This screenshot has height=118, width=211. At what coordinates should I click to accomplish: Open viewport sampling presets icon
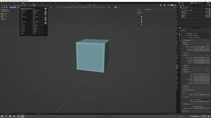tap(207, 45)
